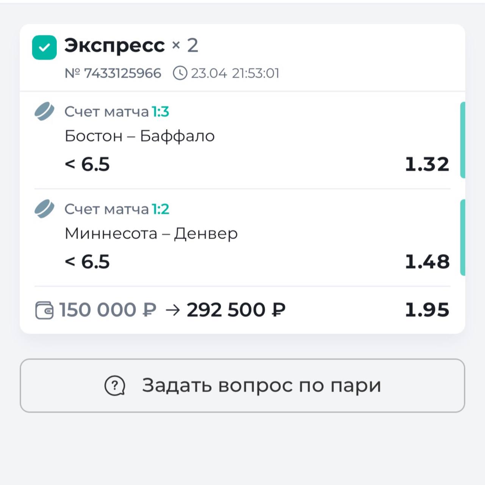This screenshot has width=485, height=485.
Task: Click the hockey puck icon for Миннесота – Денвер
Action: [x=44, y=209]
